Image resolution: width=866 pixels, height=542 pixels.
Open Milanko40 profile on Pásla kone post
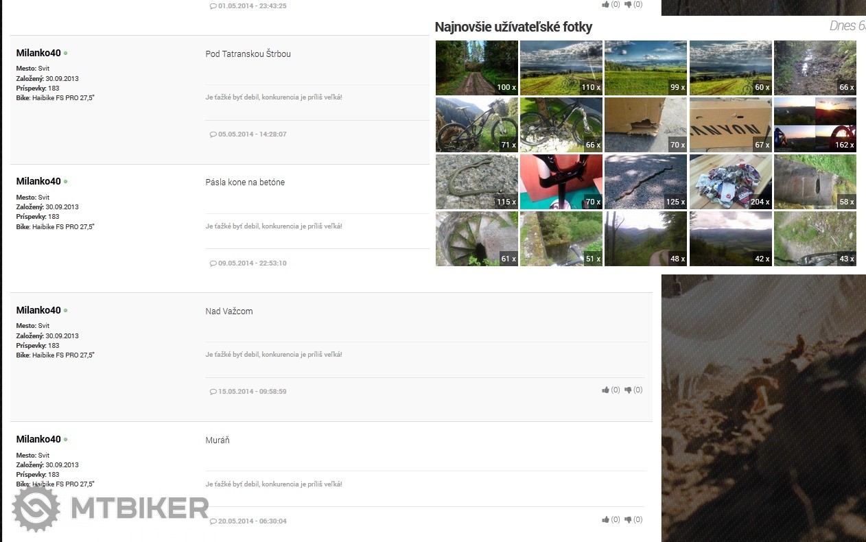tap(38, 182)
